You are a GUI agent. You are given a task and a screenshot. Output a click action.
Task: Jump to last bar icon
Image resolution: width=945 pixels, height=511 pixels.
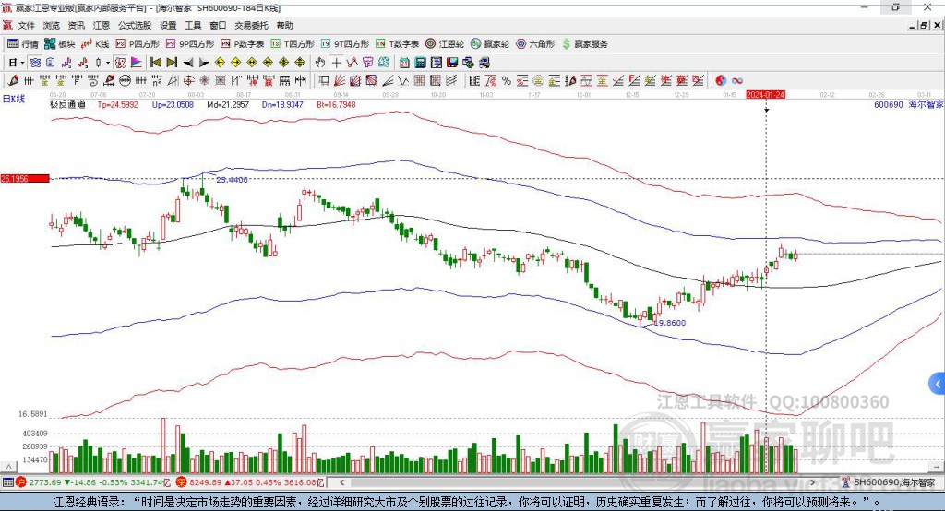point(172,63)
